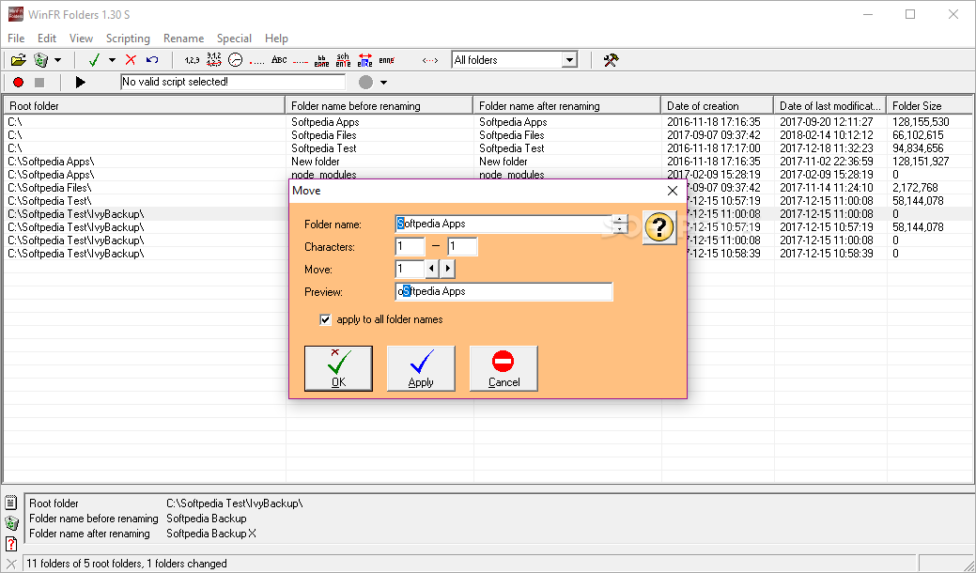Open the Special menu
This screenshot has height=573, width=976.
click(234, 39)
